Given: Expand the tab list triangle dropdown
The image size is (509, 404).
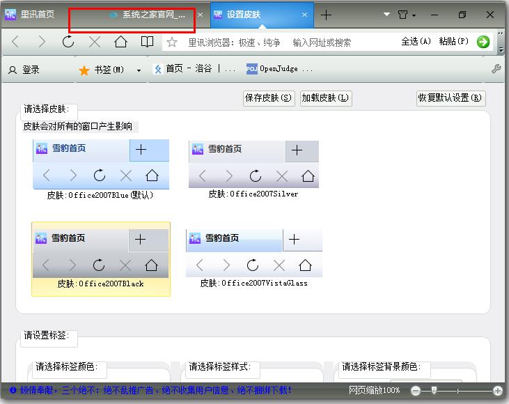Looking at the screenshot, I should pyautogui.click(x=387, y=15).
